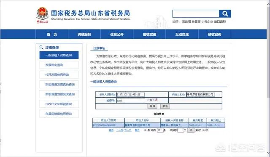
Task: Click the hot keyword 出口退税
Action: (220, 21)
